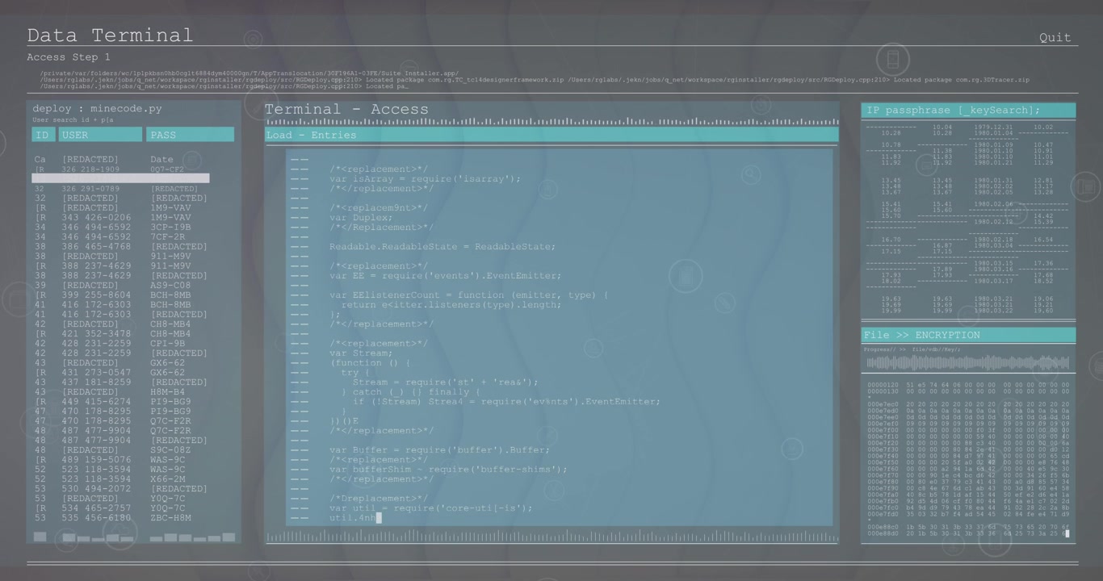The image size is (1103, 581).
Task: Click the encryption waveform progress bar
Action: coord(967,362)
